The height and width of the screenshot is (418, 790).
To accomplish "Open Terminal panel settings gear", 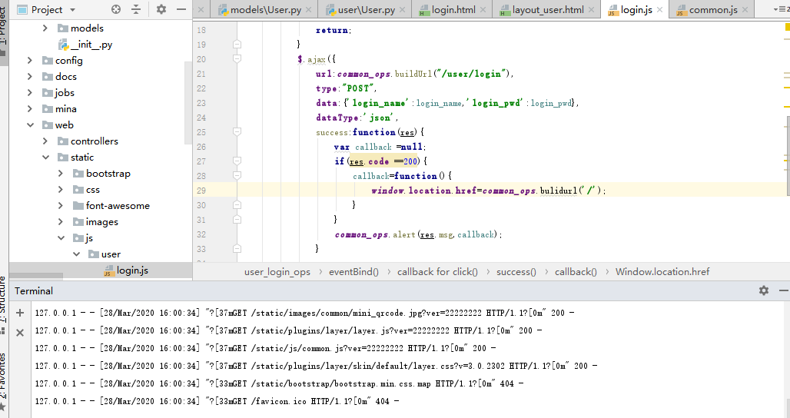I will [x=764, y=290].
